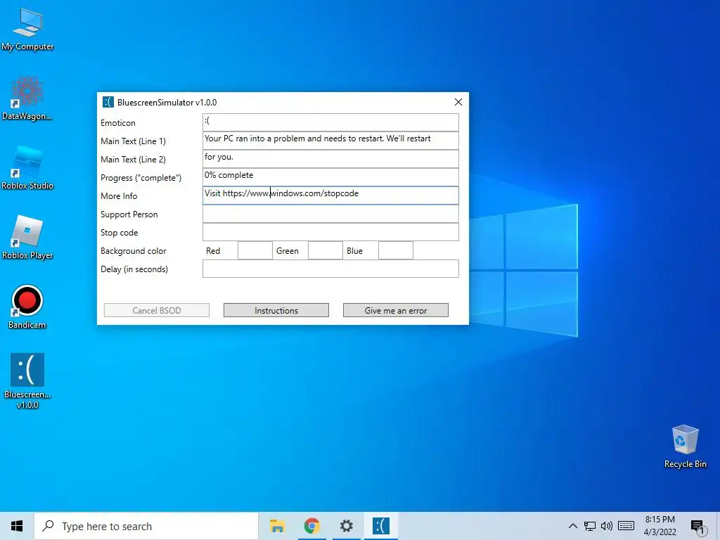Image resolution: width=720 pixels, height=540 pixels.
Task: Focus the Support Person input field
Action: (330, 214)
